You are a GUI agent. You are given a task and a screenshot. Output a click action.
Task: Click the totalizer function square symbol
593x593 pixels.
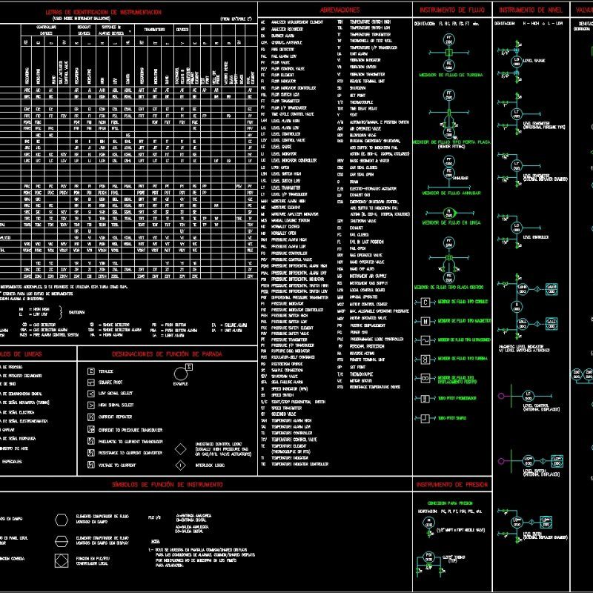(90, 371)
